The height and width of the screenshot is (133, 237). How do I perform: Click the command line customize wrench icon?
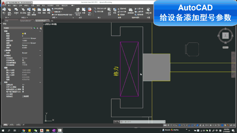(118, 122)
